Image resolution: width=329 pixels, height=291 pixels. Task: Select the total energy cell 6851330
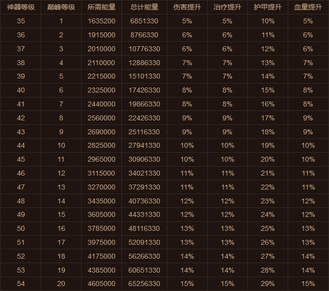click(x=144, y=21)
